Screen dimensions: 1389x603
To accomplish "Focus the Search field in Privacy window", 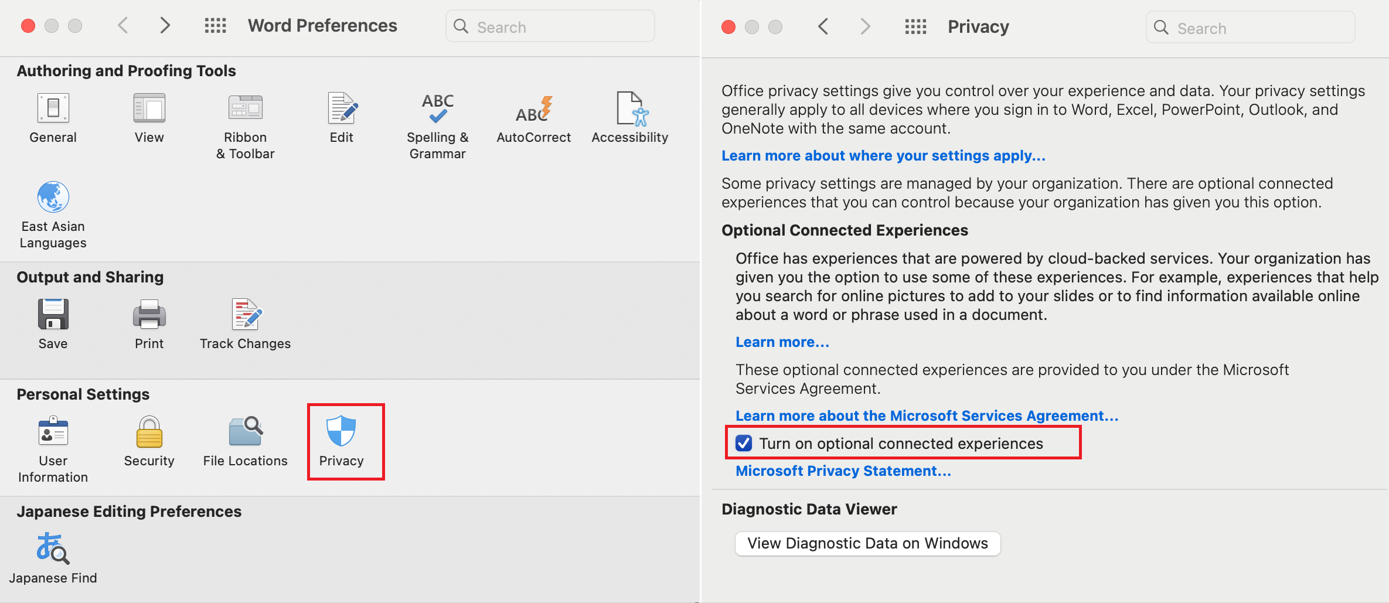I will (1251, 28).
